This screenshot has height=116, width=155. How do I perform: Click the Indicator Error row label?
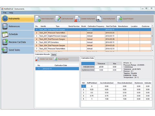pos(88,67)
